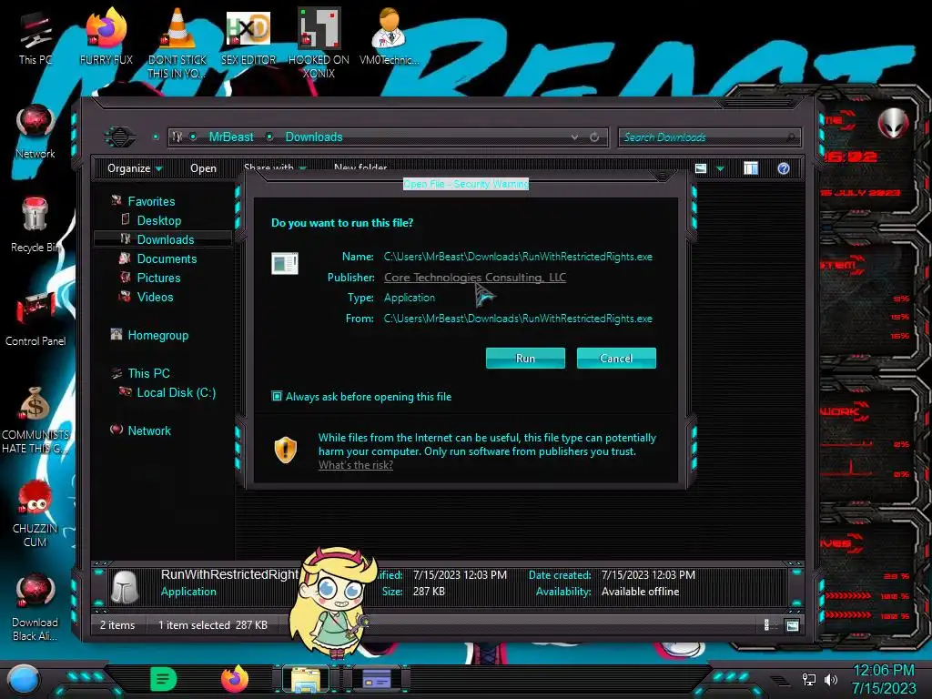The image size is (932, 699).
Task: Expand the MrBeast breadcrumb arrow
Action: [269, 137]
